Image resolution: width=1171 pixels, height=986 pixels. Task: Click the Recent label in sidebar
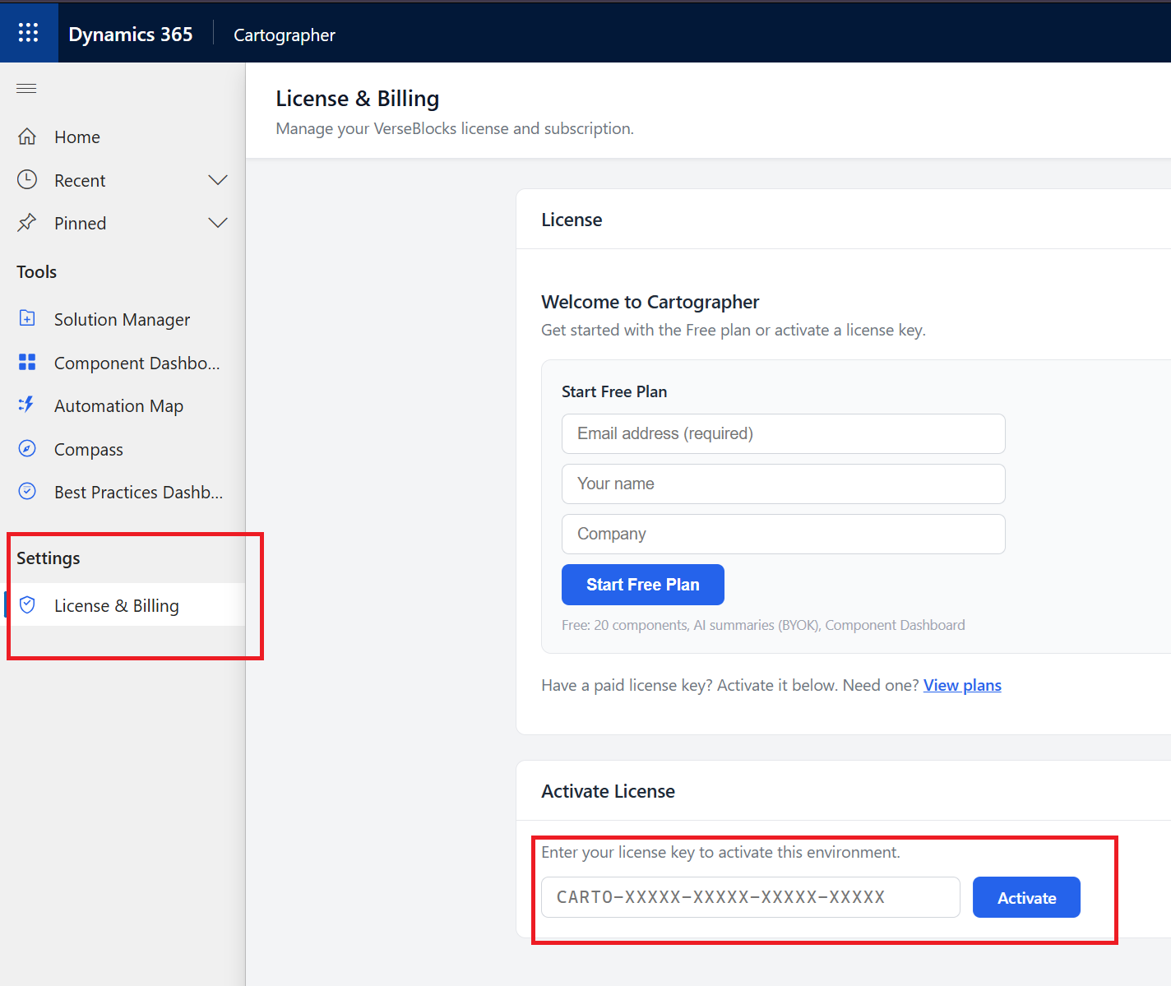(80, 180)
